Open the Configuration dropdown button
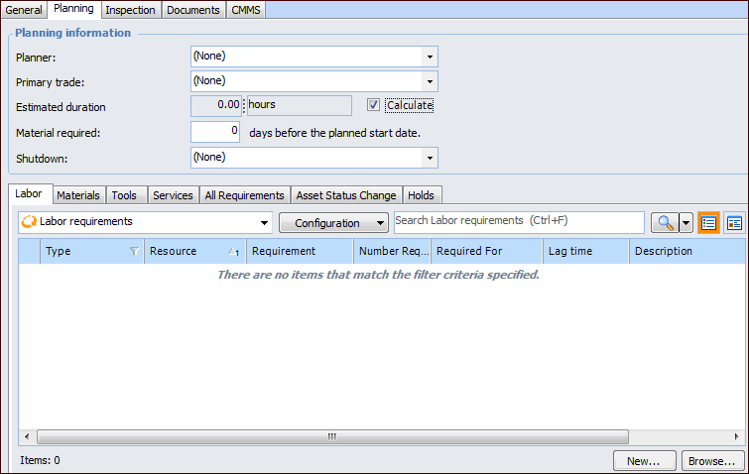Viewport: 749px width, 474px height. click(333, 223)
